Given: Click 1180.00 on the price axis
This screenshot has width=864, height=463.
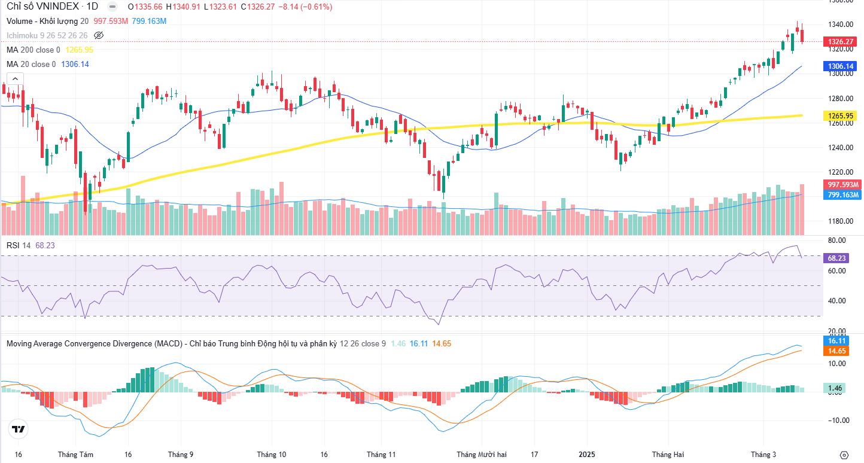Looking at the screenshot, I should click(839, 221).
